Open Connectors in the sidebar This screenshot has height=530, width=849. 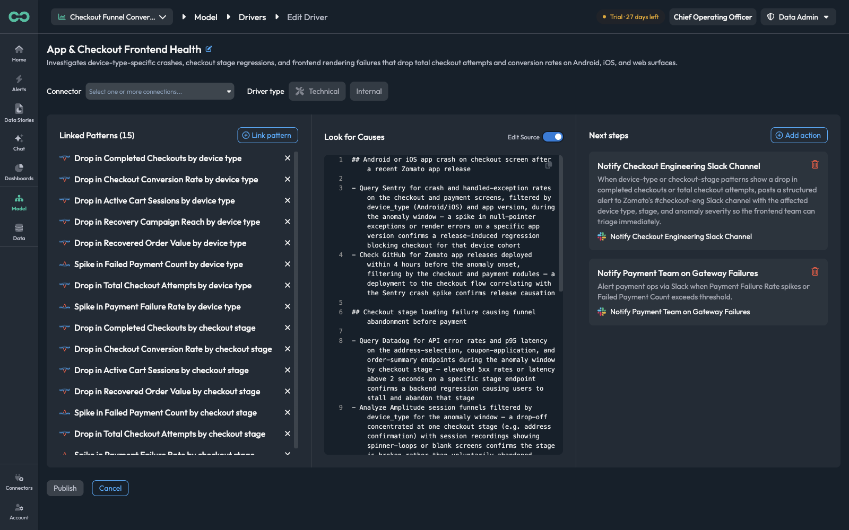pos(19,482)
